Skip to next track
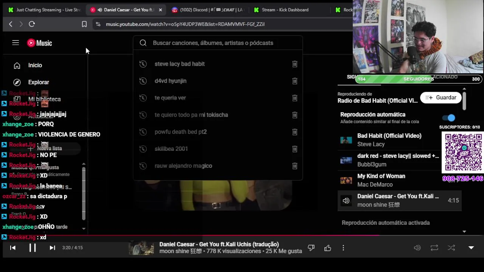The width and height of the screenshot is (484, 272). coord(53,248)
